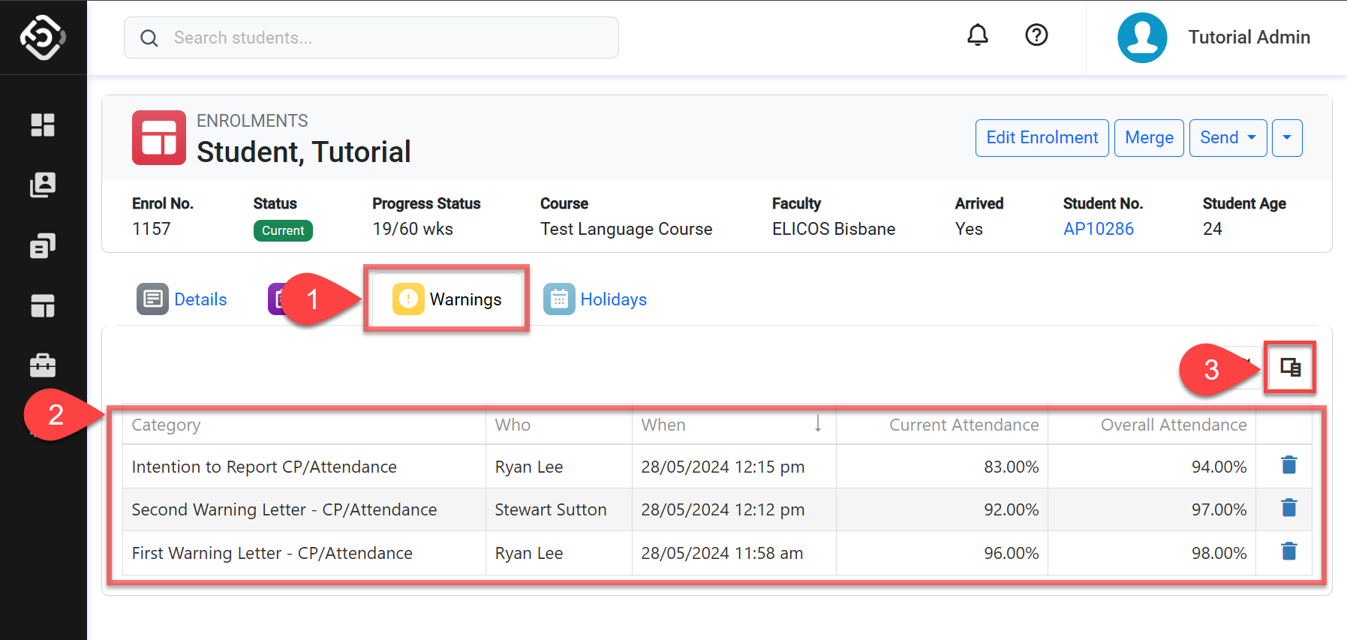Sort by the When column header
The height and width of the screenshot is (640, 1347).
coord(663,425)
